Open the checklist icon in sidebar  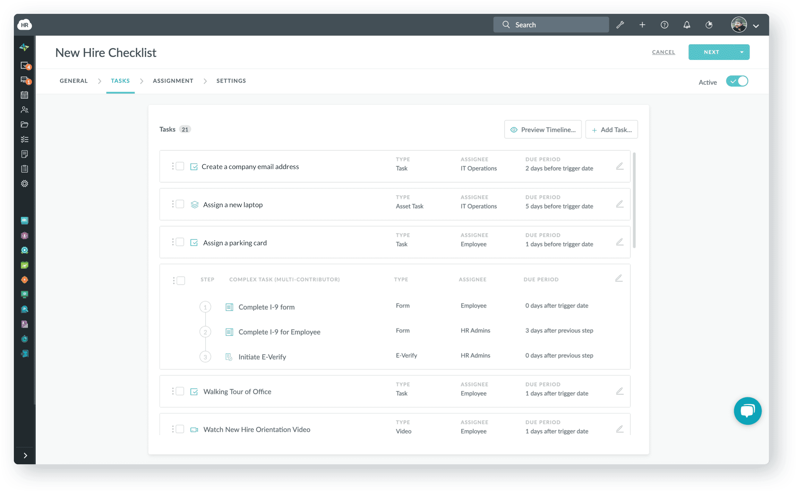pos(24,139)
